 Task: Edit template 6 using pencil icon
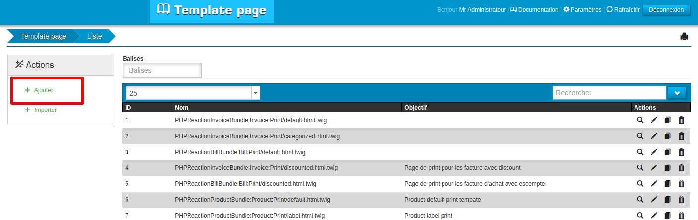[654, 200]
